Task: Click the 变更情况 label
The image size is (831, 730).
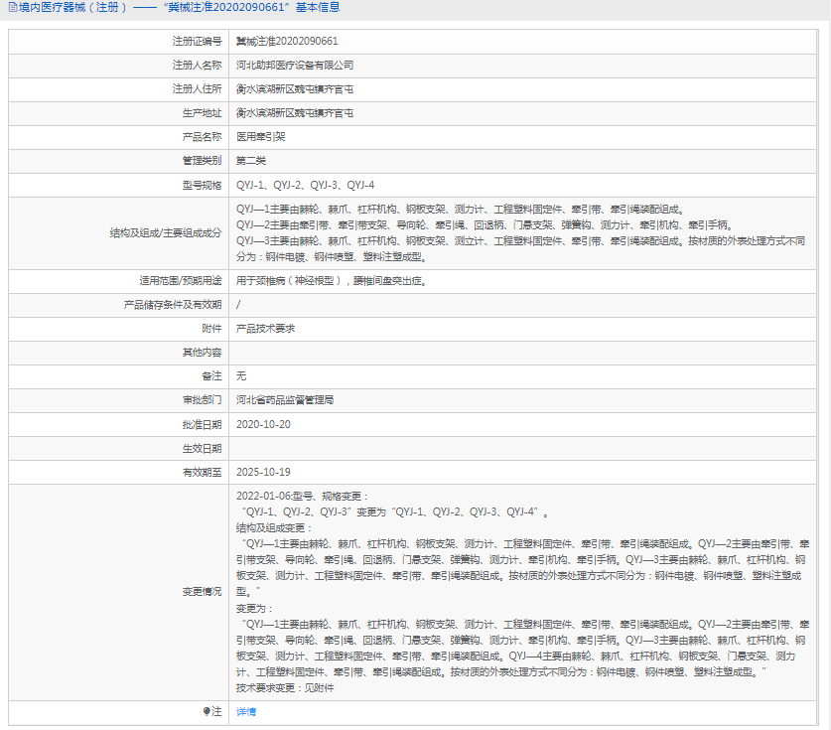Action: (x=202, y=592)
